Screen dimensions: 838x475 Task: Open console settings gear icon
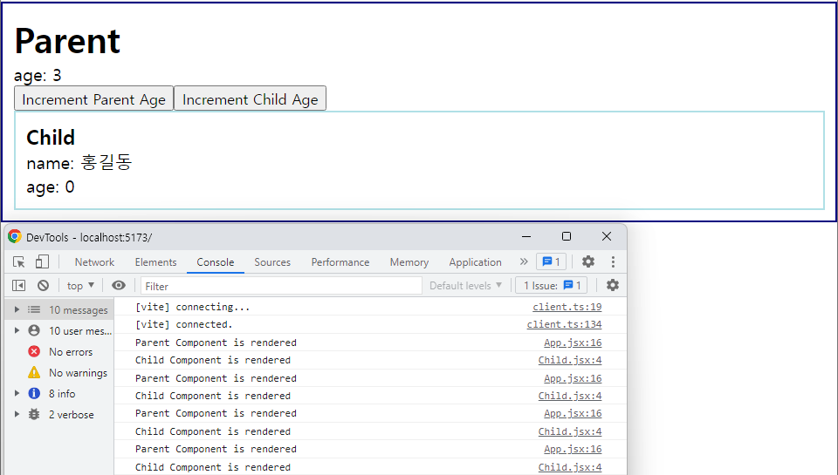(613, 286)
